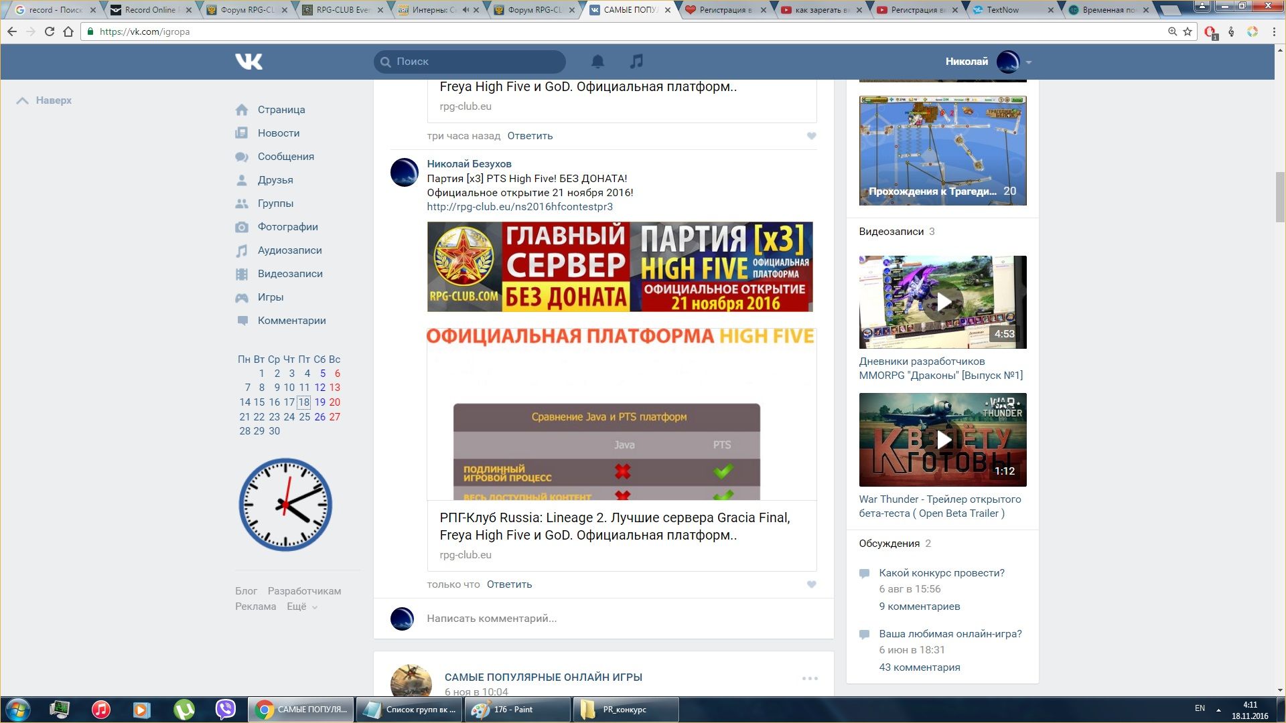Play the Дневники разработчиков video

tap(943, 302)
